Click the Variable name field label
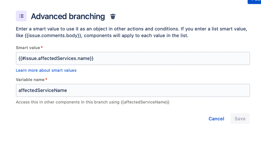The image size is (261, 143). pyautogui.click(x=30, y=80)
